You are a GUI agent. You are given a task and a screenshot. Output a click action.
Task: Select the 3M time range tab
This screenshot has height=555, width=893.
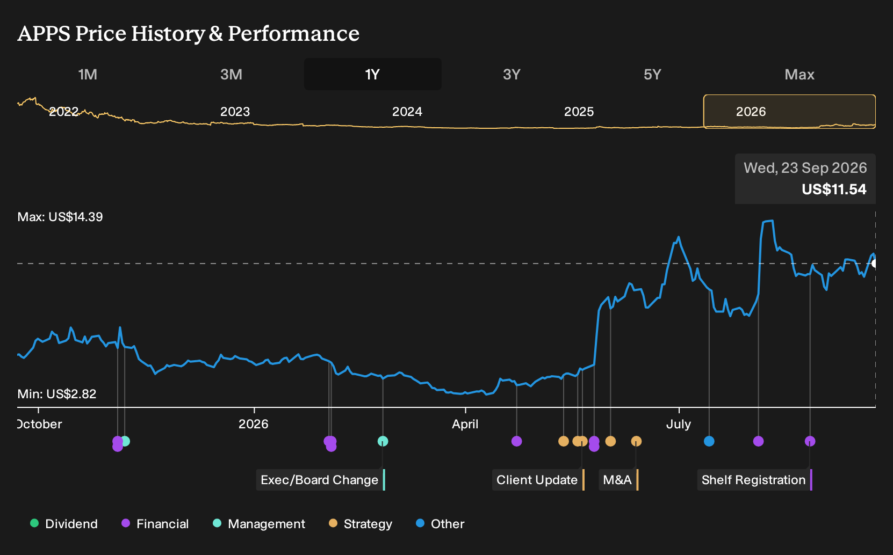[231, 74]
